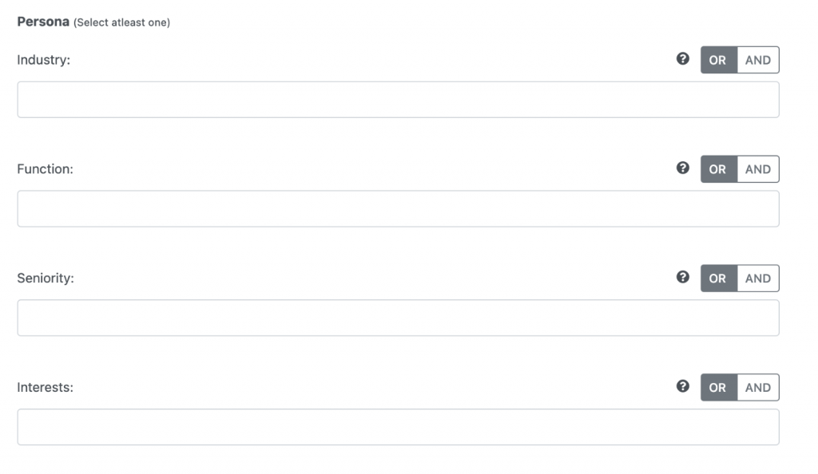Pick OR for the Interests filter
Viewport: 818px width, 474px height.
point(718,388)
